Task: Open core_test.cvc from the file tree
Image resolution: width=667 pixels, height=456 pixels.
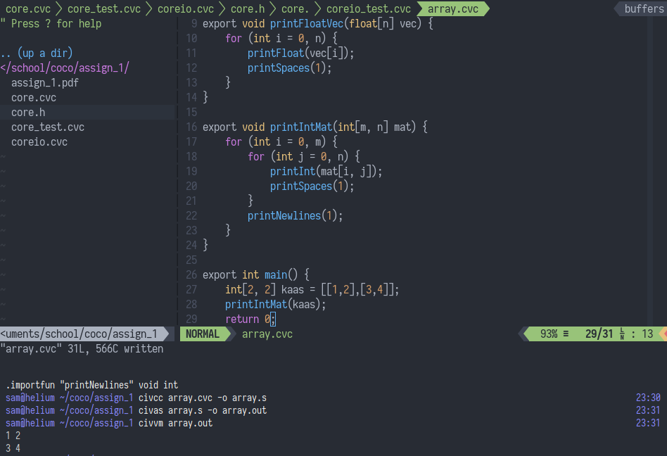Action: coord(47,127)
